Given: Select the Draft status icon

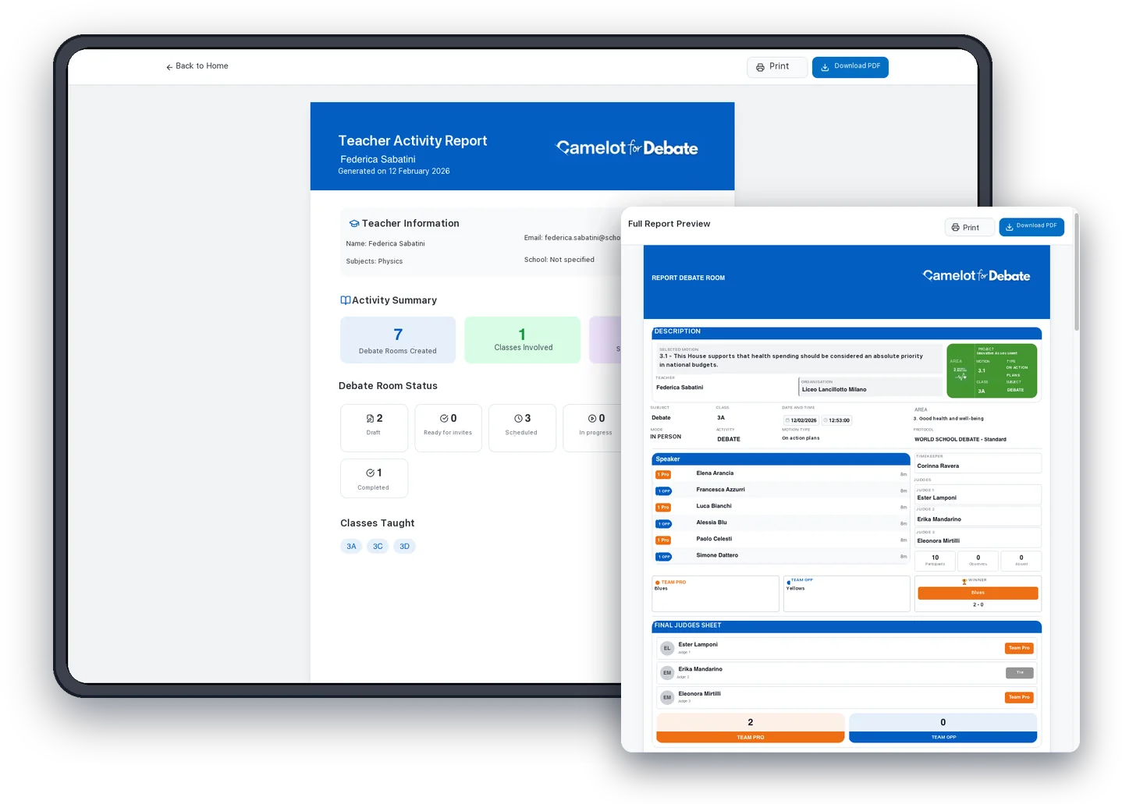Looking at the screenshot, I should [370, 419].
